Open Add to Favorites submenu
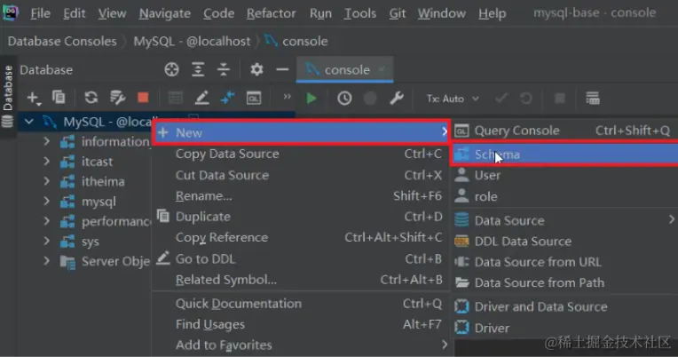 click(x=302, y=345)
